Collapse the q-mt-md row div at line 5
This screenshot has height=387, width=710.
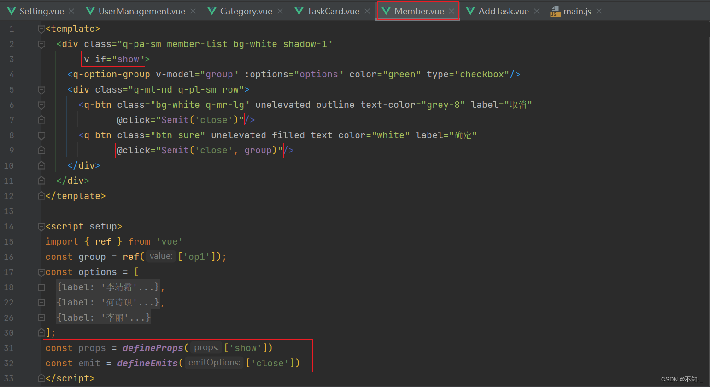click(41, 90)
